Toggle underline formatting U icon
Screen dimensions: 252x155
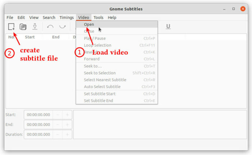[168, 26]
